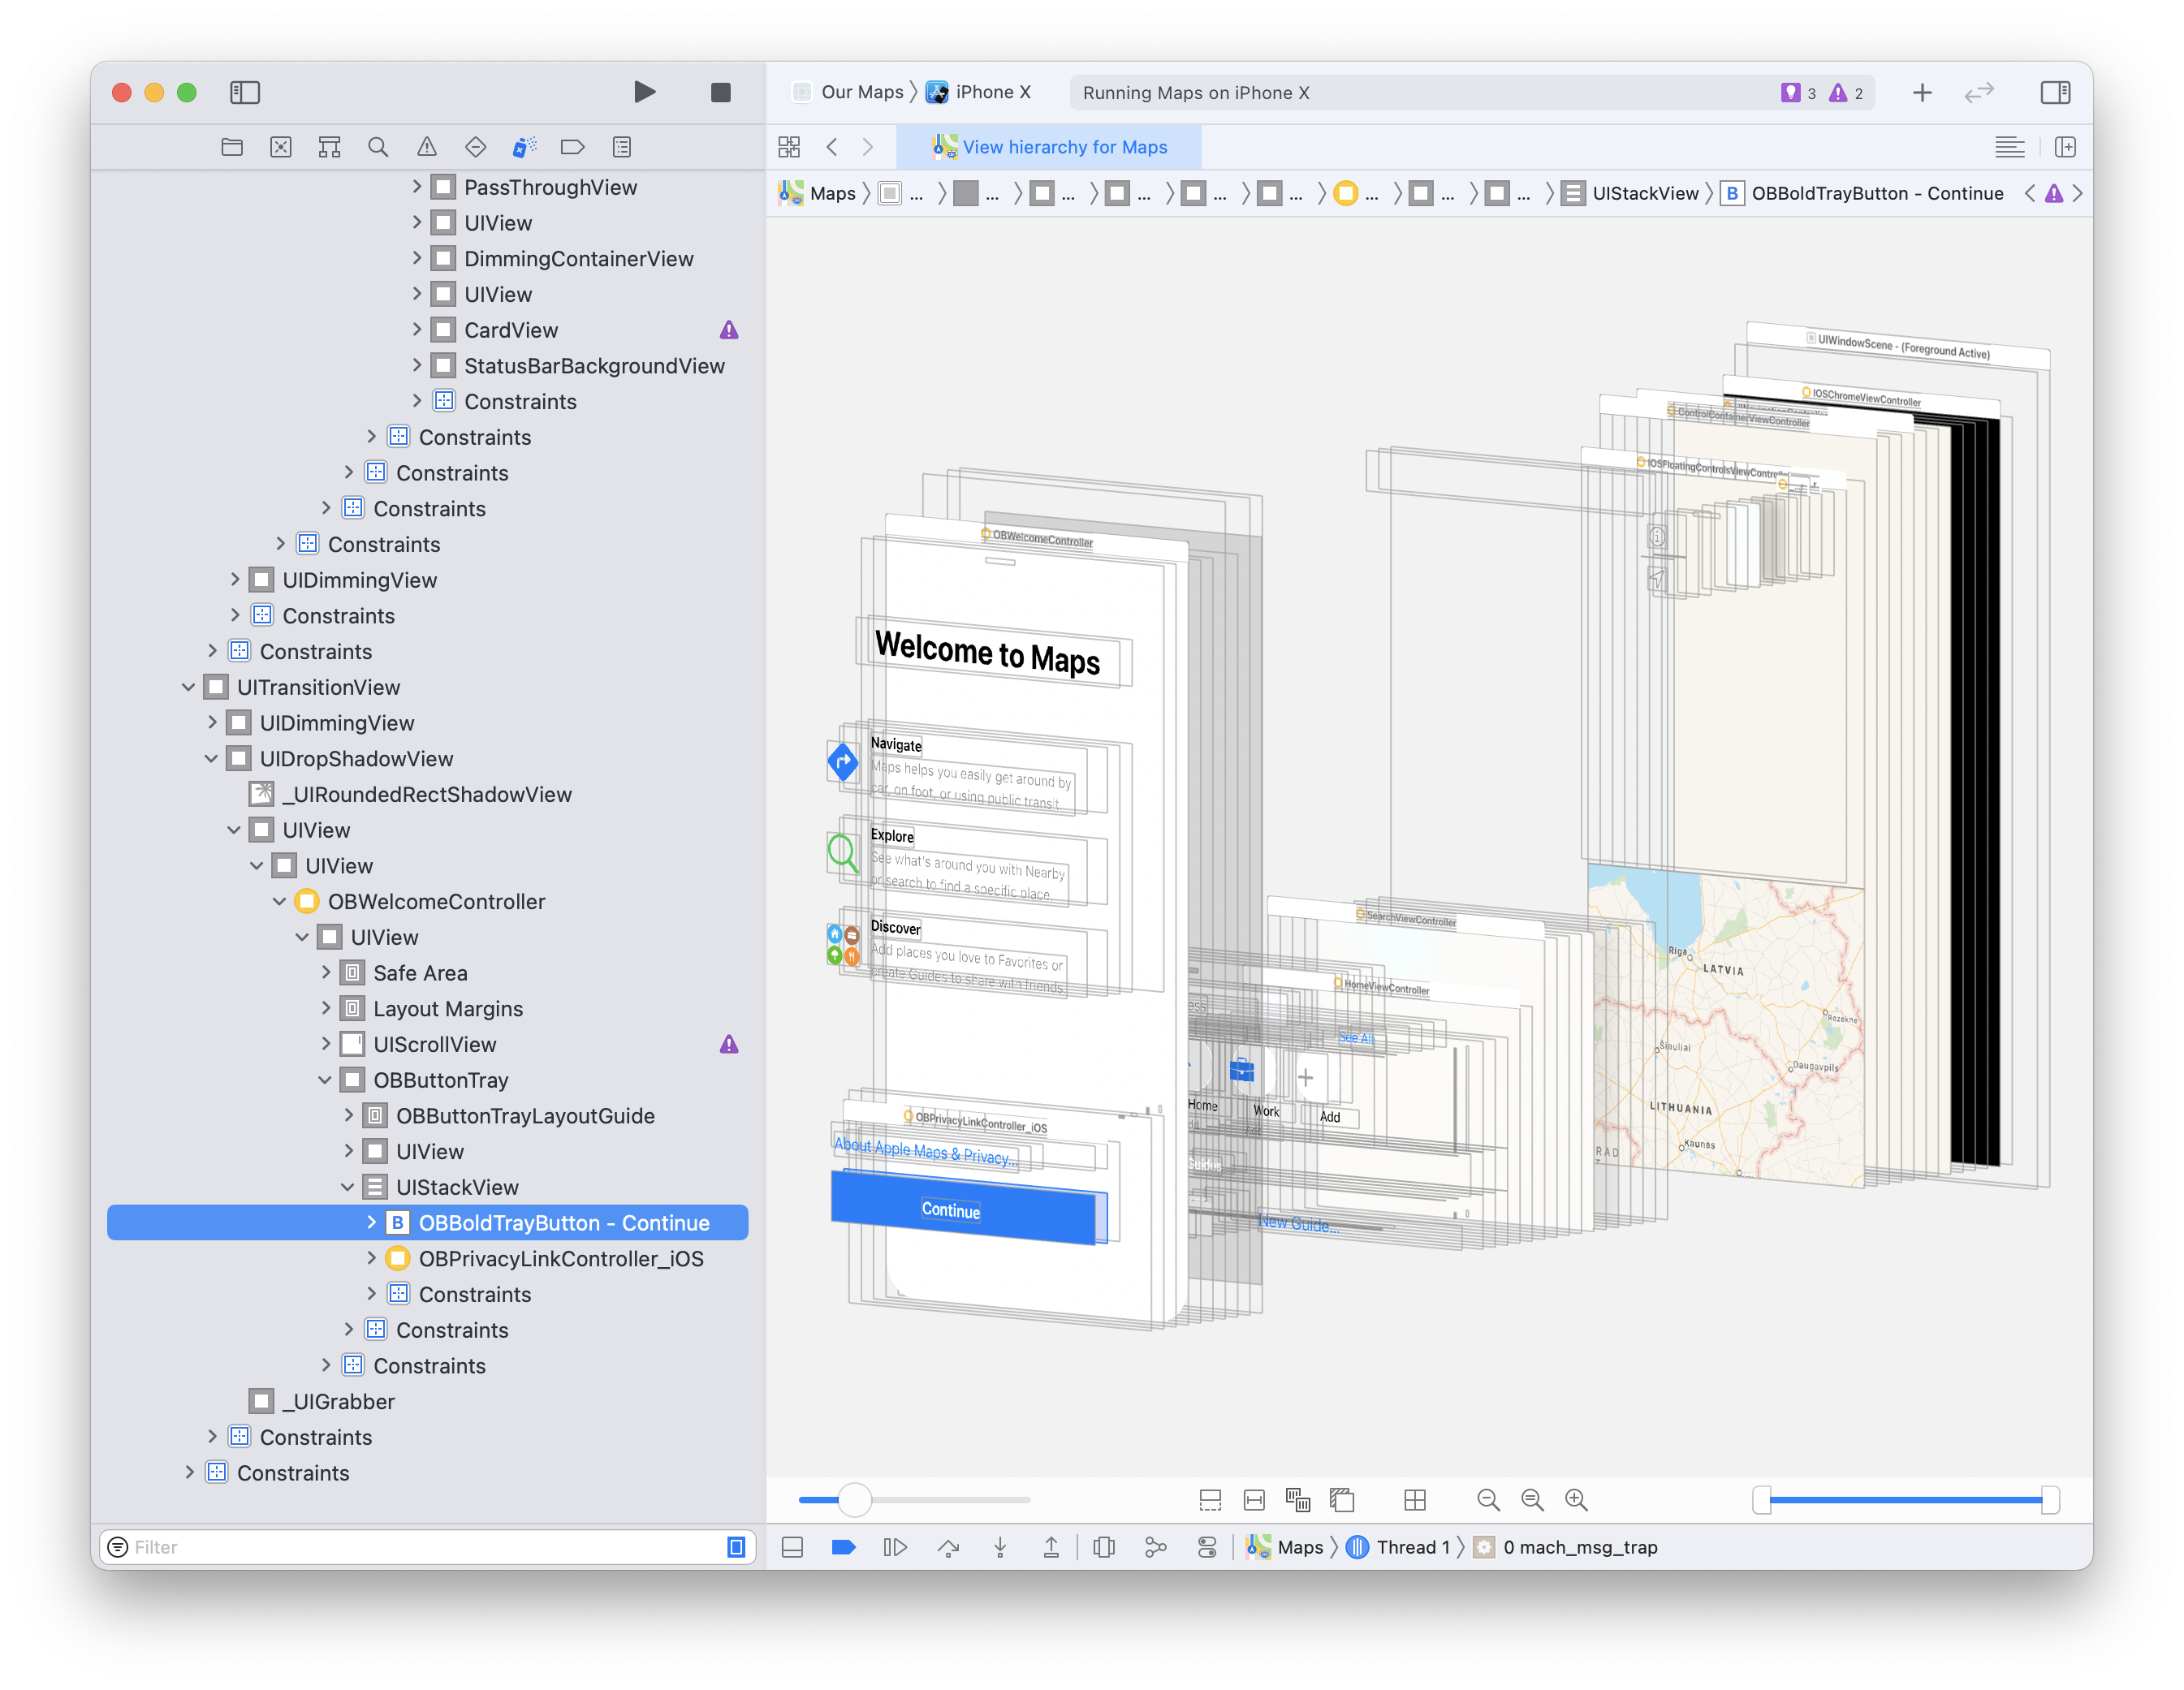Open the Symbol navigator
Image resolution: width=2184 pixels, height=1690 pixels.
330,147
